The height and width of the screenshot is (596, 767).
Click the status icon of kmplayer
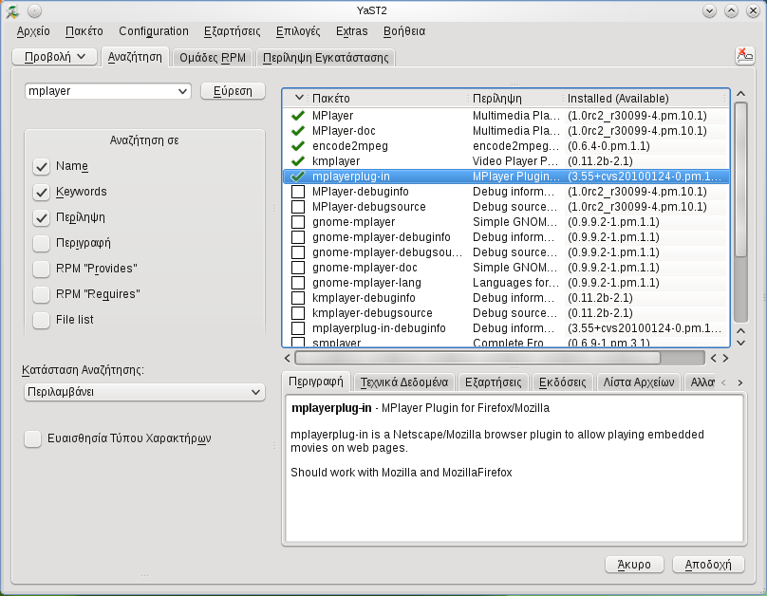tap(298, 161)
